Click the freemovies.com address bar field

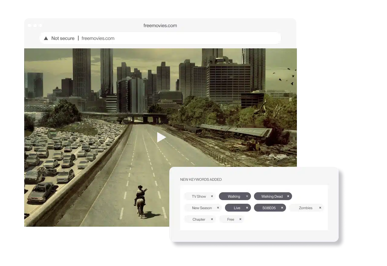(x=160, y=38)
